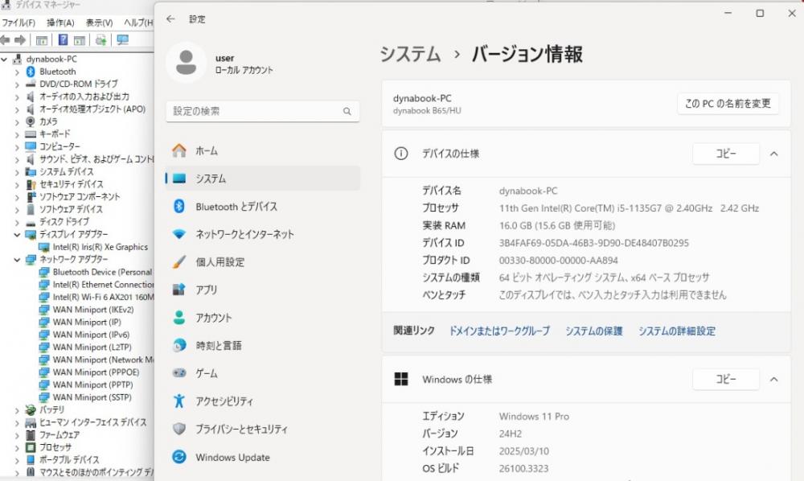Click the Bluetooth icon in Device Manager tree
This screenshot has height=481, width=804.
(31, 72)
